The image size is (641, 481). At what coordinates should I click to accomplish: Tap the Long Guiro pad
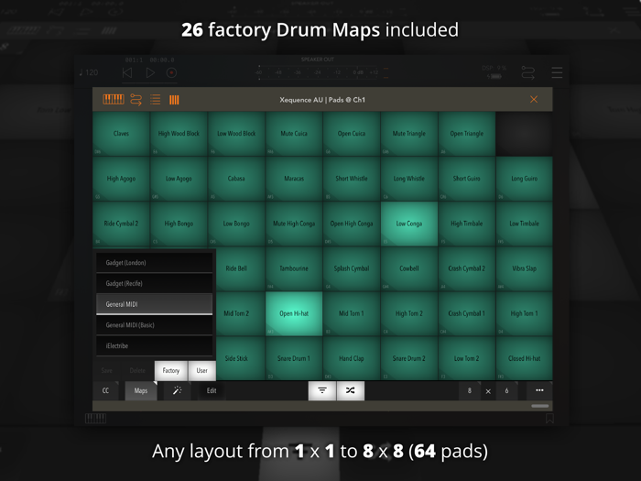(524, 179)
